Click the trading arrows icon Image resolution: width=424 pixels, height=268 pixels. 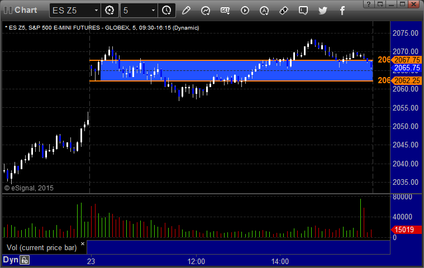[284, 11]
